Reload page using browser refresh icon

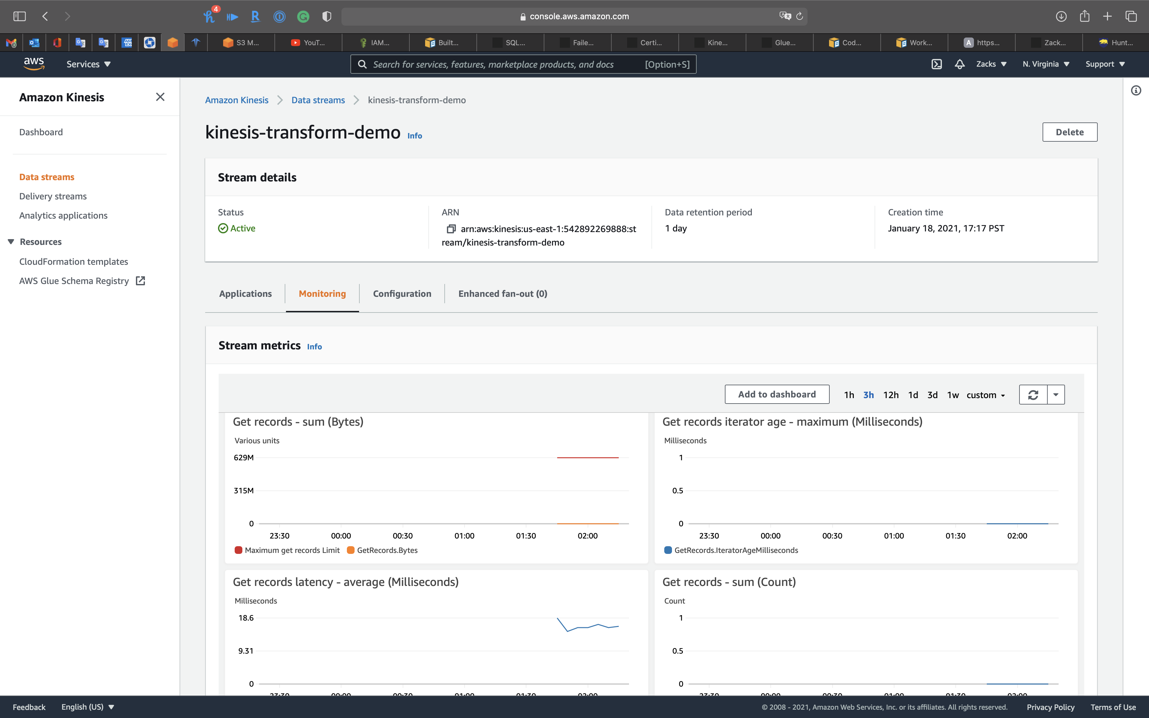pyautogui.click(x=800, y=16)
